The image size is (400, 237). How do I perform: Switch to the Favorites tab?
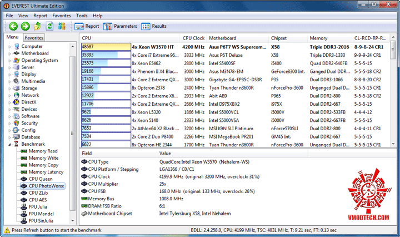click(34, 38)
